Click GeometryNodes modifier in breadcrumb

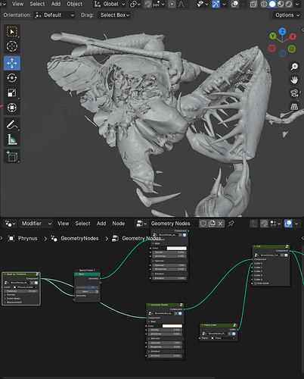(x=79, y=239)
